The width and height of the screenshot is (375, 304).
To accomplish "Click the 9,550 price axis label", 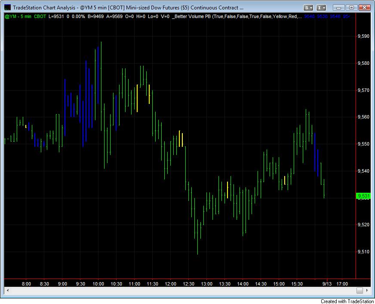I will tap(363, 144).
